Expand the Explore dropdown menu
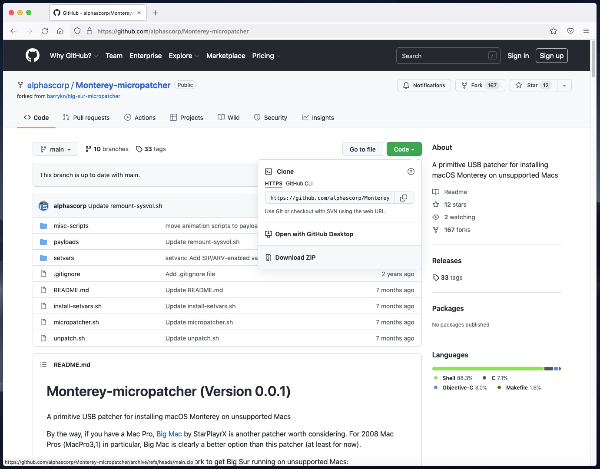 click(184, 56)
